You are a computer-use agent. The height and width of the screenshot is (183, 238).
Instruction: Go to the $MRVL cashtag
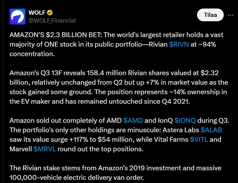pos(45,149)
